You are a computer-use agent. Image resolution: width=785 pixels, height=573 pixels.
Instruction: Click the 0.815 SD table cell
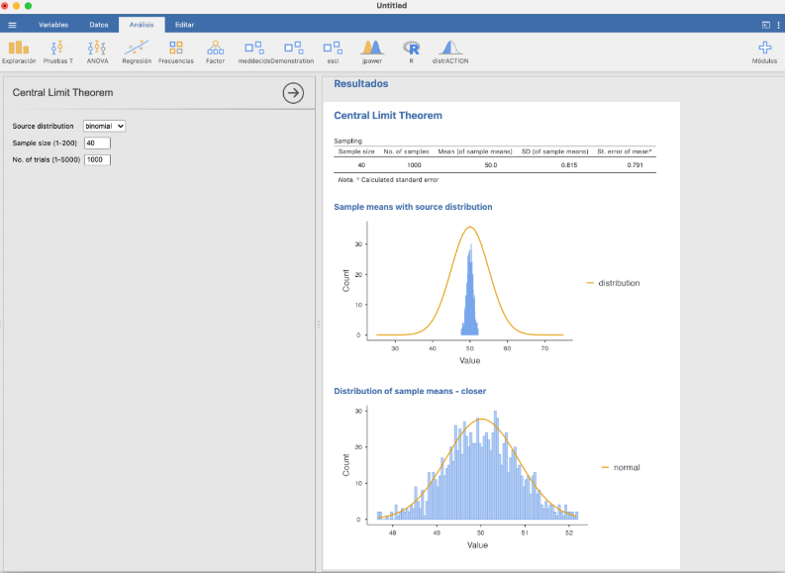click(x=569, y=164)
